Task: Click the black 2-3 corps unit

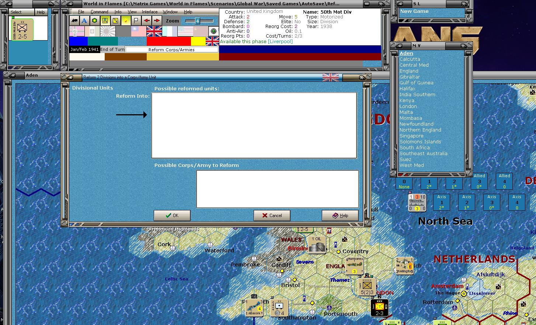Action: [379, 307]
